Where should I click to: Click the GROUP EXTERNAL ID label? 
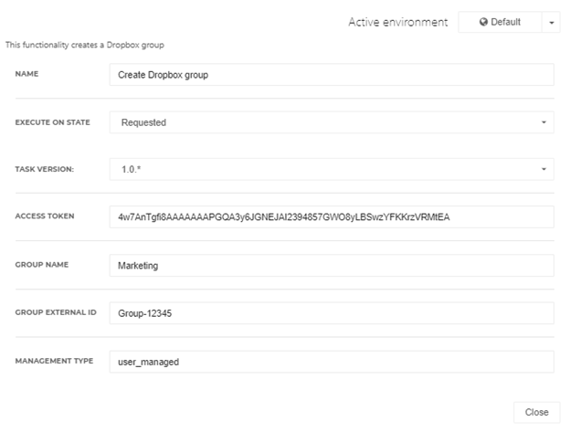56,312
